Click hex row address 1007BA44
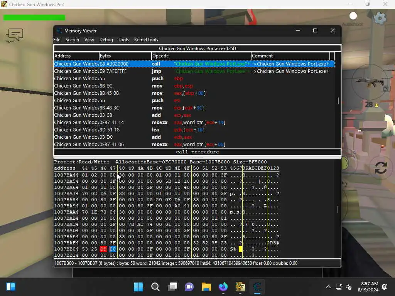This screenshot has height=296, width=395. [x=66, y=175]
